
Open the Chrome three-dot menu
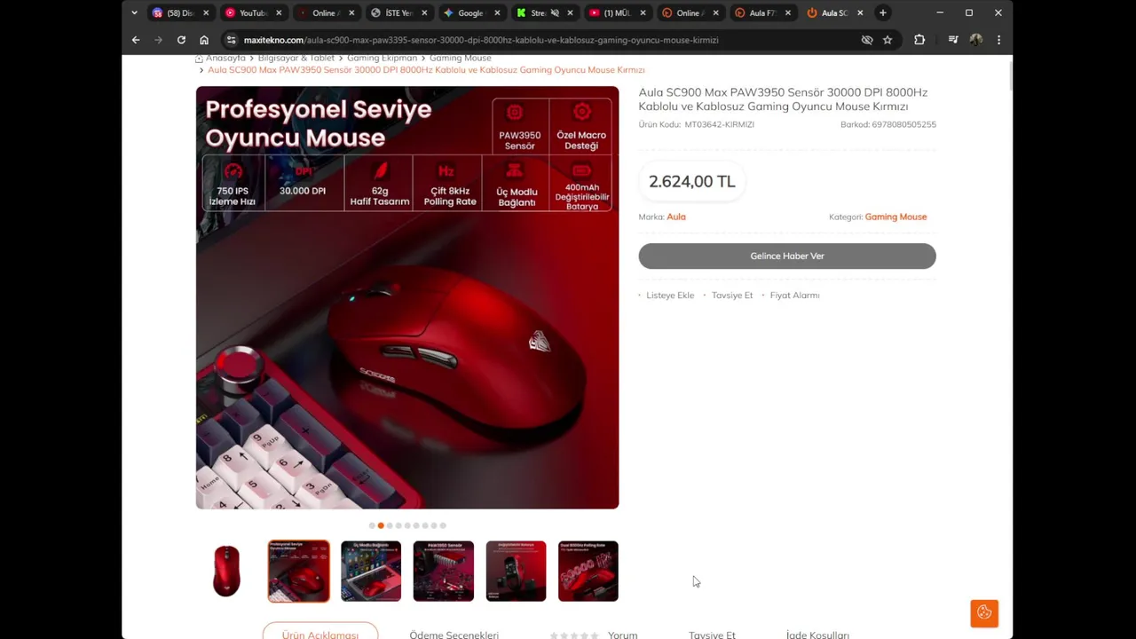click(998, 40)
